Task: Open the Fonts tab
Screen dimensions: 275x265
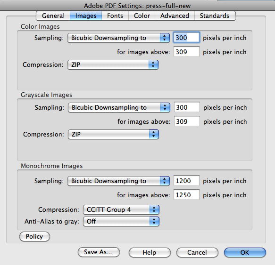Action: (x=115, y=16)
